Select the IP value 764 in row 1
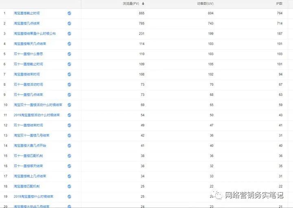 click(x=280, y=13)
